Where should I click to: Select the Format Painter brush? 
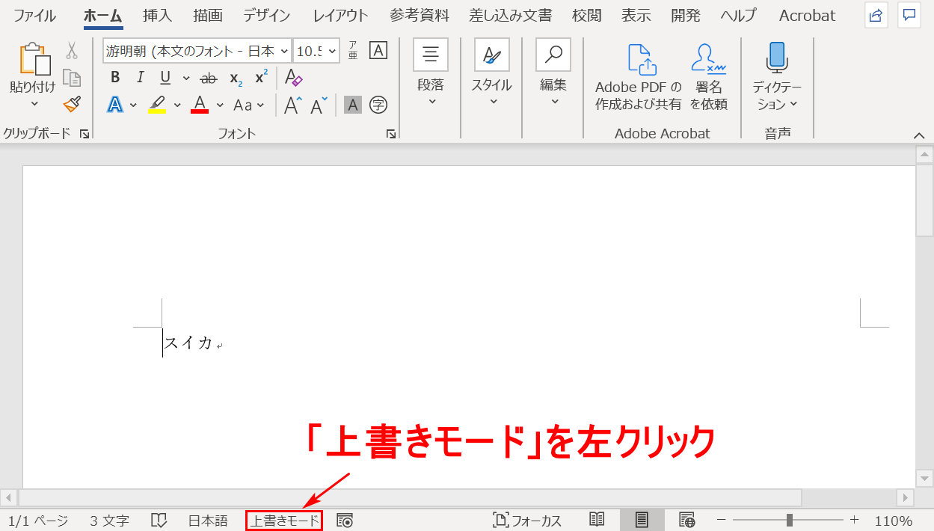click(72, 105)
